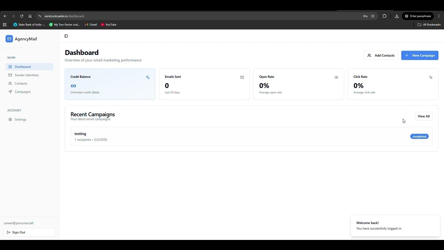Bookmark this page with the star icon
This screenshot has width=444, height=250.
[x=373, y=16]
